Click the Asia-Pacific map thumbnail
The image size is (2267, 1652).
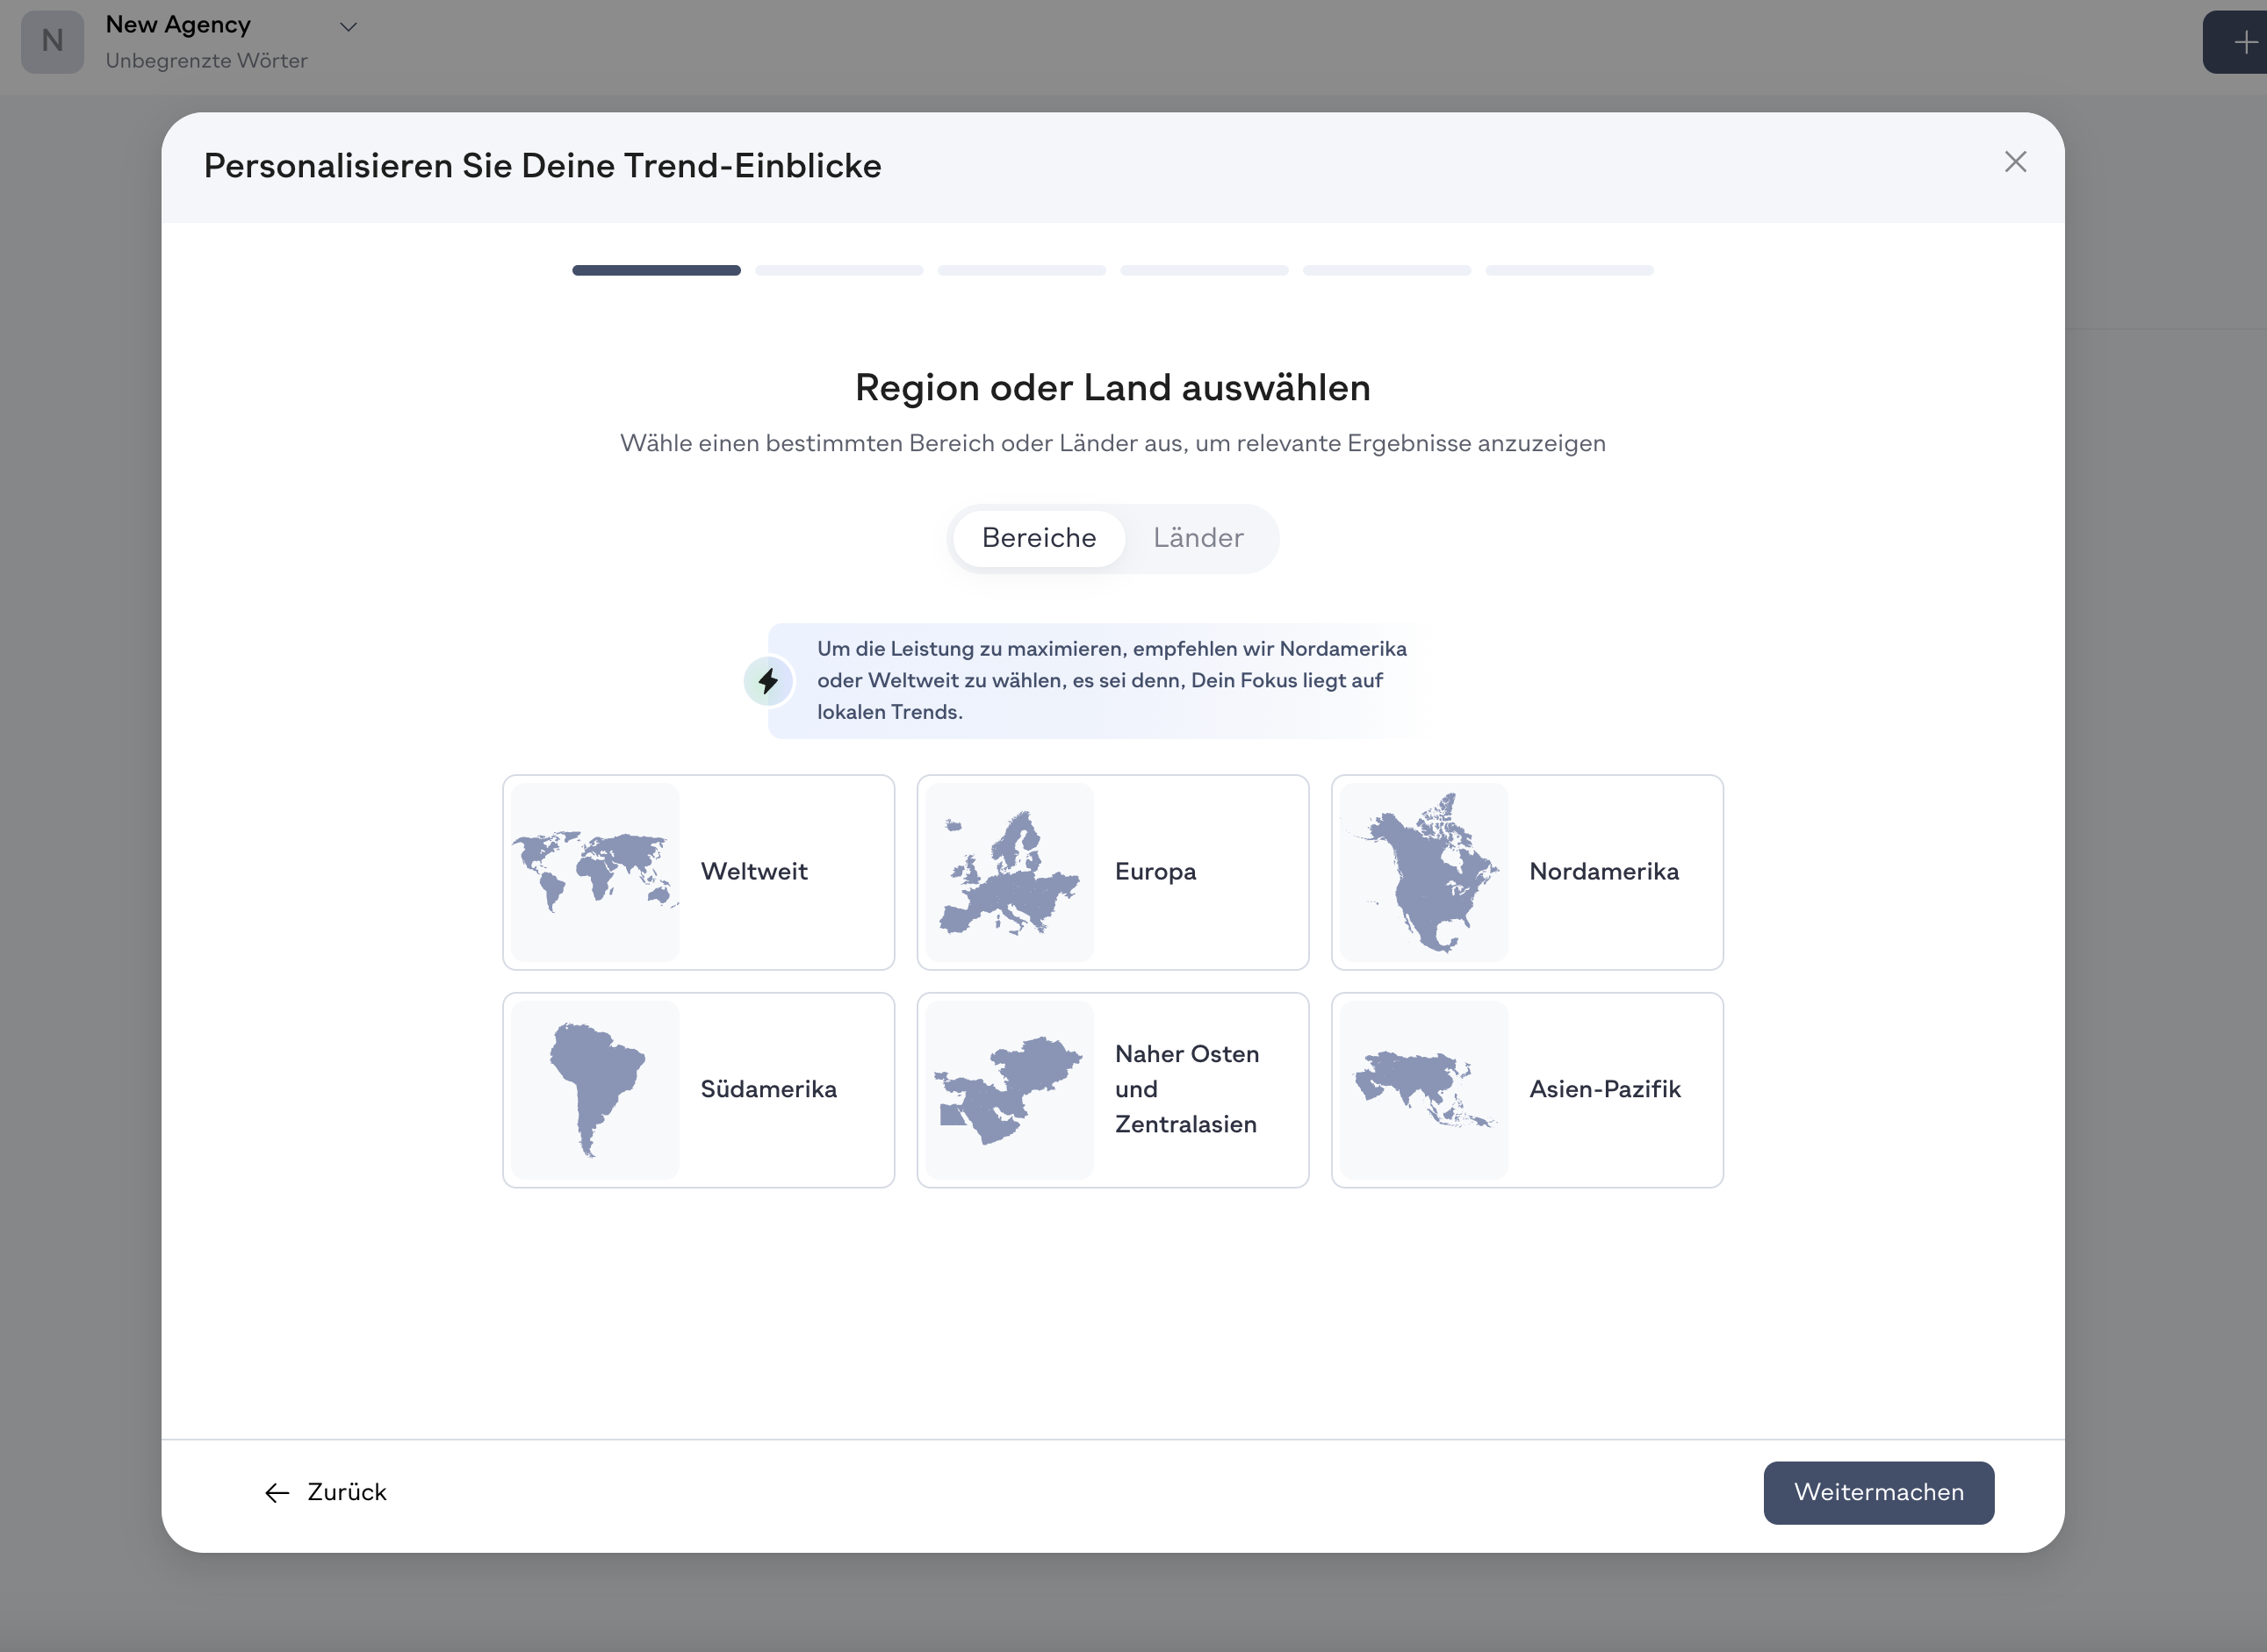[1424, 1090]
